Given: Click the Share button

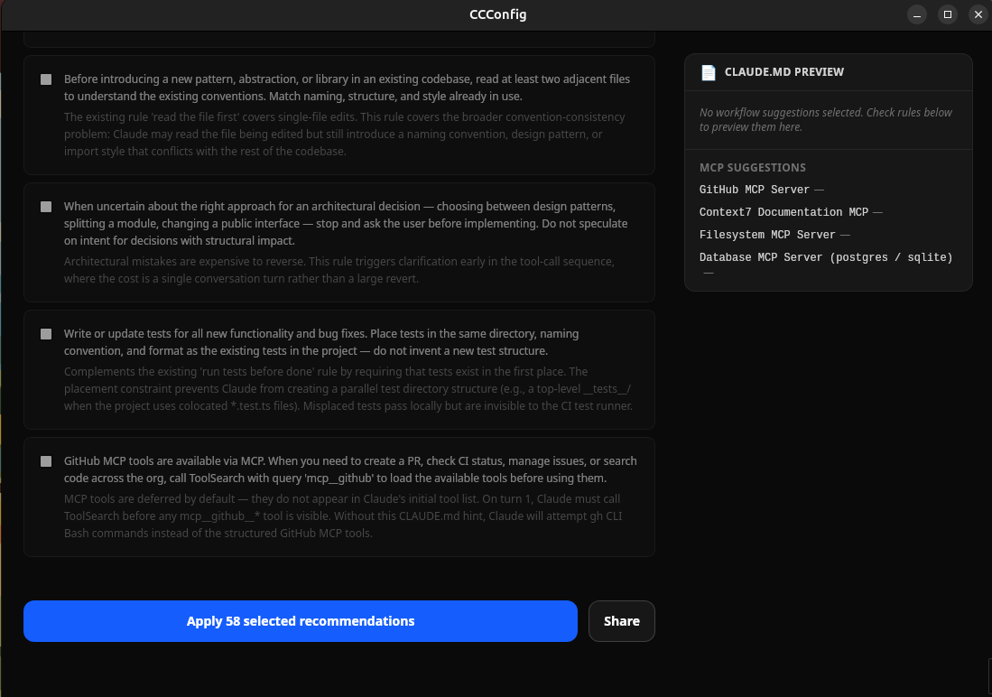Looking at the screenshot, I should pos(621,621).
